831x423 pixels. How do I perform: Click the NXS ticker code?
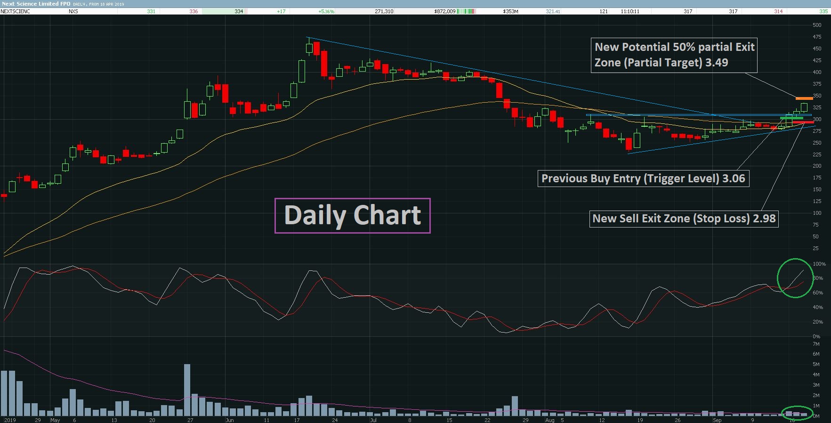pyautogui.click(x=73, y=11)
